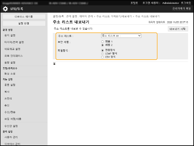Open 관리자에게 메일 link
Viewport: 194px width, 146px height.
pyautogui.click(x=181, y=8)
